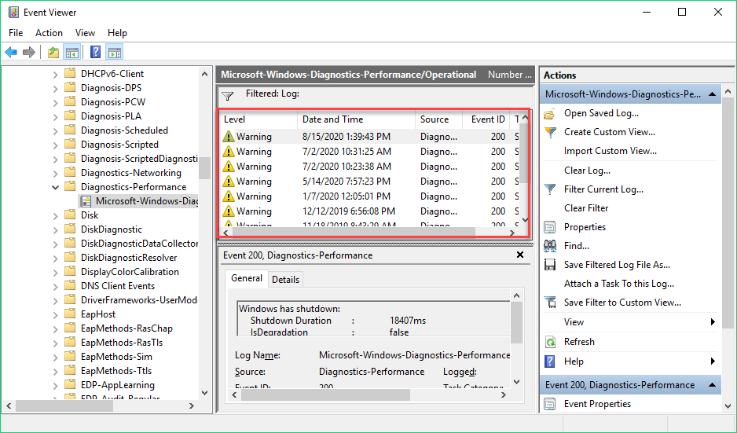Expand the DHCPv6-Client tree node
This screenshot has width=737, height=433.
tap(56, 75)
